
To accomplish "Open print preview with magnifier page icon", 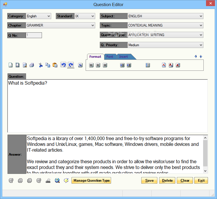I will pyautogui.click(x=25, y=65).
